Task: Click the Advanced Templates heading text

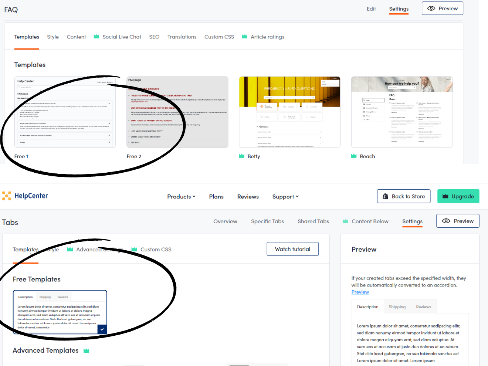Action: coord(45,350)
